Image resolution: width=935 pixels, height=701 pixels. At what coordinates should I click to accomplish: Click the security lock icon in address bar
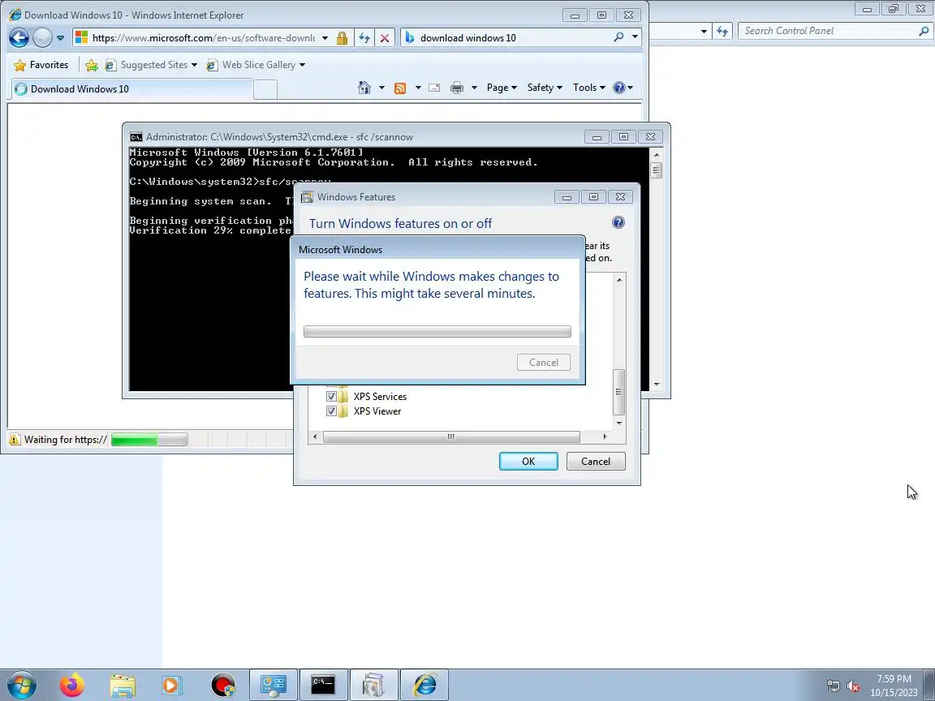(342, 38)
